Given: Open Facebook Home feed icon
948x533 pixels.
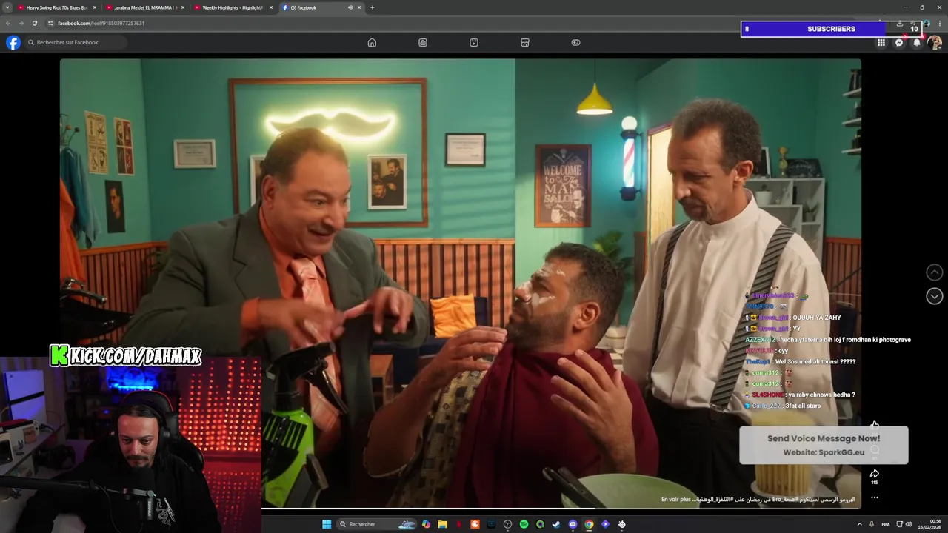Looking at the screenshot, I should pyautogui.click(x=372, y=42).
